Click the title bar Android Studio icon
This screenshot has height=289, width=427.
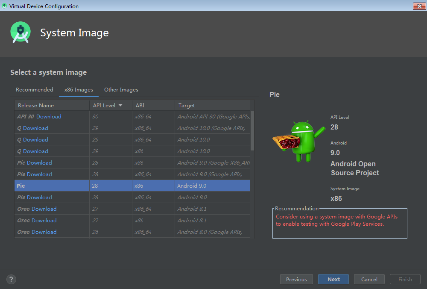tap(4, 6)
